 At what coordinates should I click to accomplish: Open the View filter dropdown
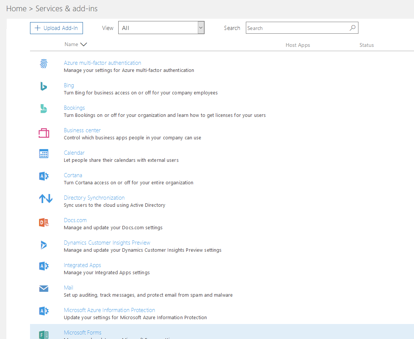coord(161,28)
